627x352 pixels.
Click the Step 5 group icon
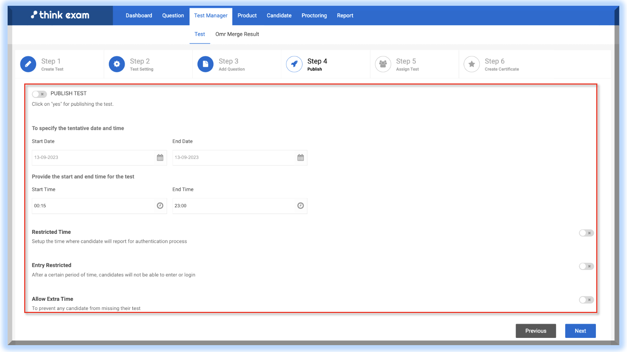point(383,64)
